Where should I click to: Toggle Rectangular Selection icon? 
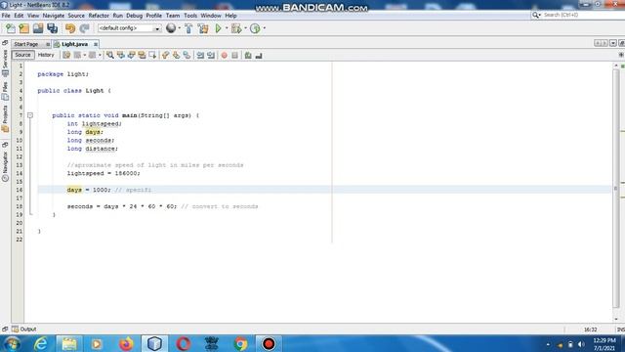tap(152, 55)
